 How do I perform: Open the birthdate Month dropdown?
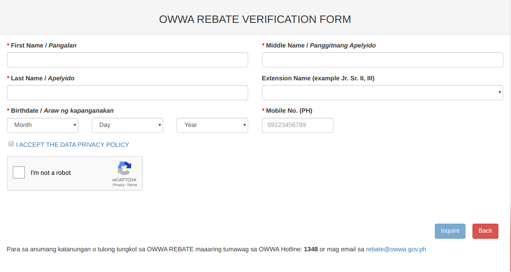43,125
